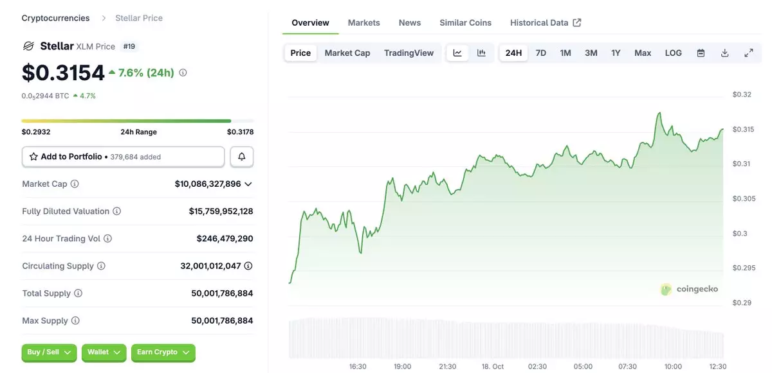
Task: Click the price alert bell icon
Action: click(242, 157)
